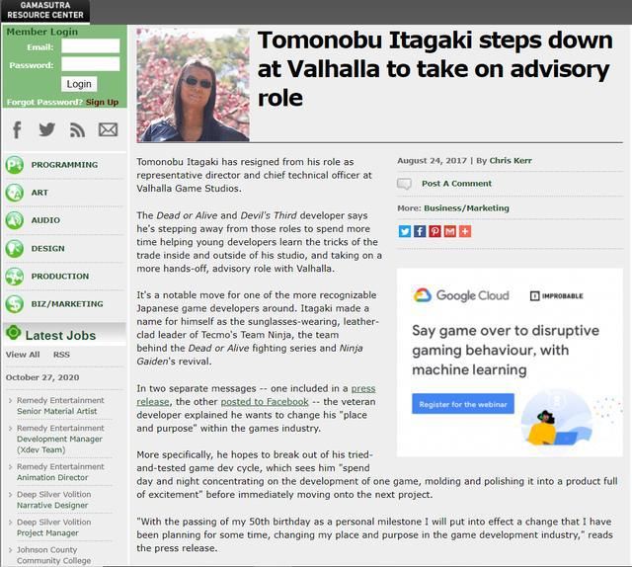
Task: Open the DESIGN section
Action: (48, 248)
